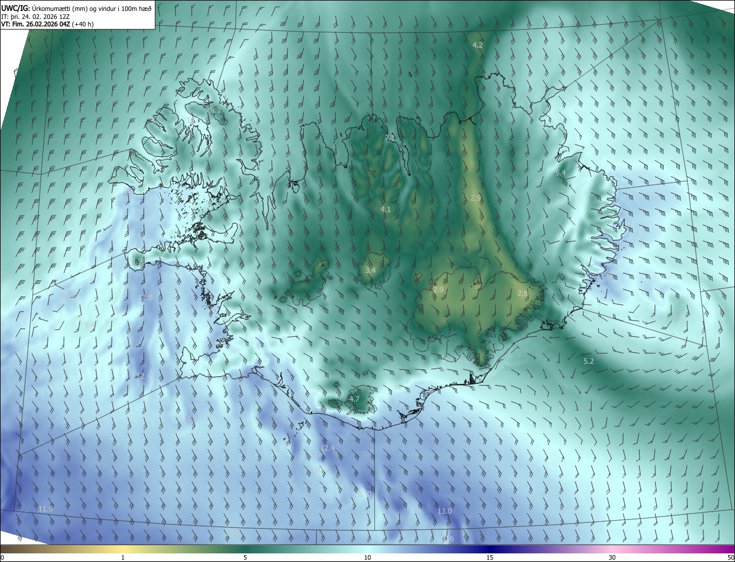This screenshot has height=562, width=735.
Task: Select the valid time line "VT: Fim. 26.02.2026 04Z (+40 h)"
Action: click(48, 24)
